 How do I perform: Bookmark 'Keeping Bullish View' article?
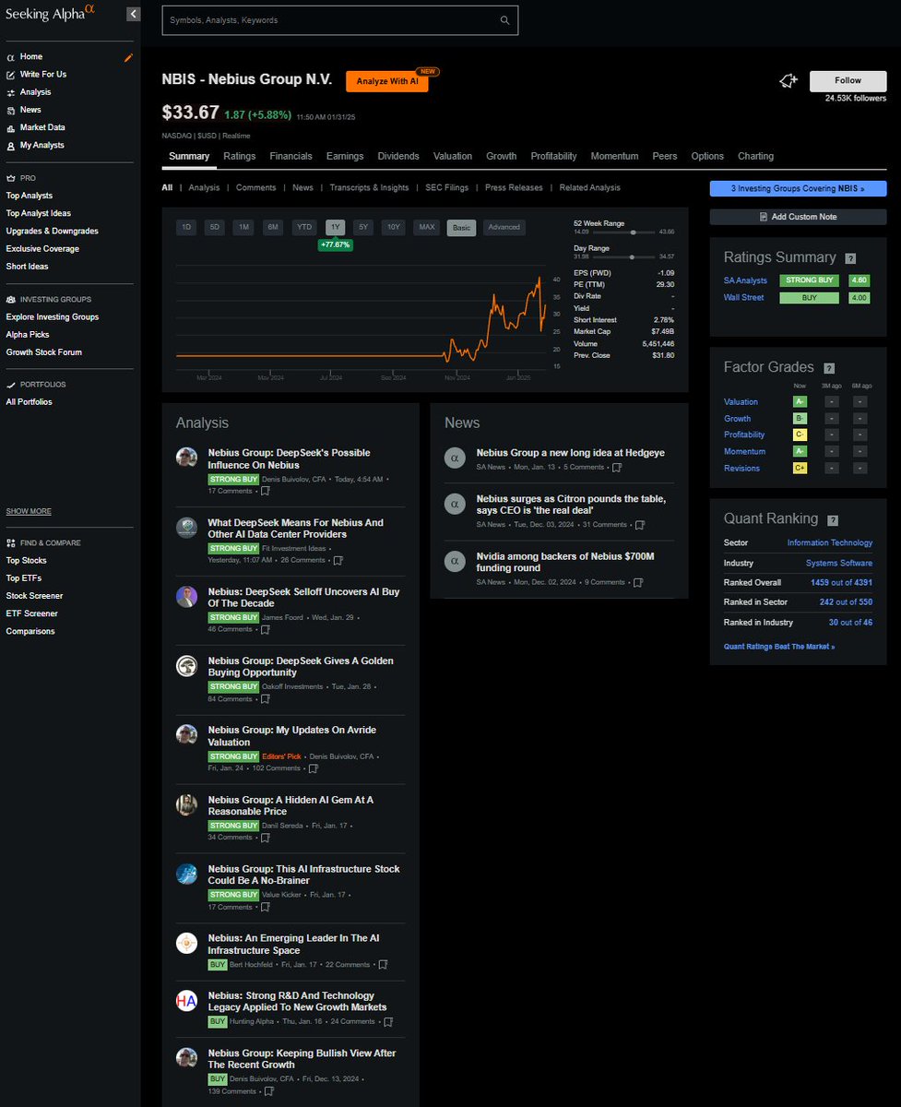(269, 1091)
